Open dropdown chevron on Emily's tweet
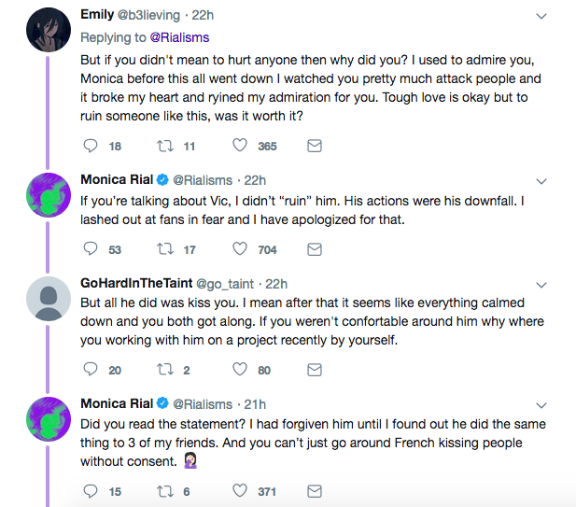 [541, 16]
